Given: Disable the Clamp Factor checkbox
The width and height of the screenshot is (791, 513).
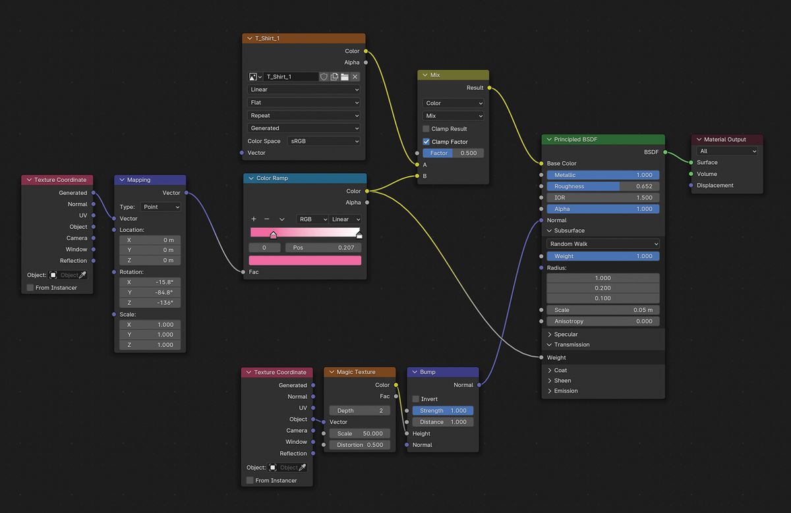Looking at the screenshot, I should pos(426,142).
